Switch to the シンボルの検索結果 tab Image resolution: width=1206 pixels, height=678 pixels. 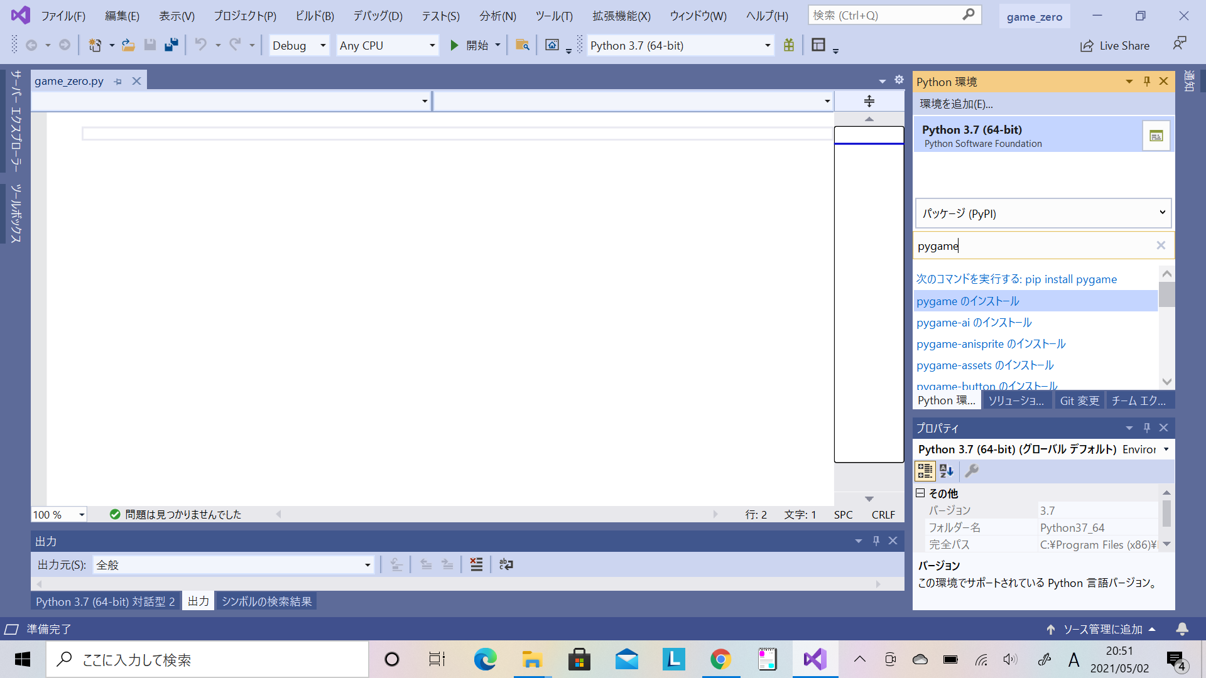click(266, 601)
